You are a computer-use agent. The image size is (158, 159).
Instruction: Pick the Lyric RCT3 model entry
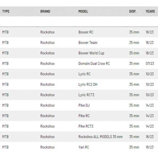coord(86,95)
